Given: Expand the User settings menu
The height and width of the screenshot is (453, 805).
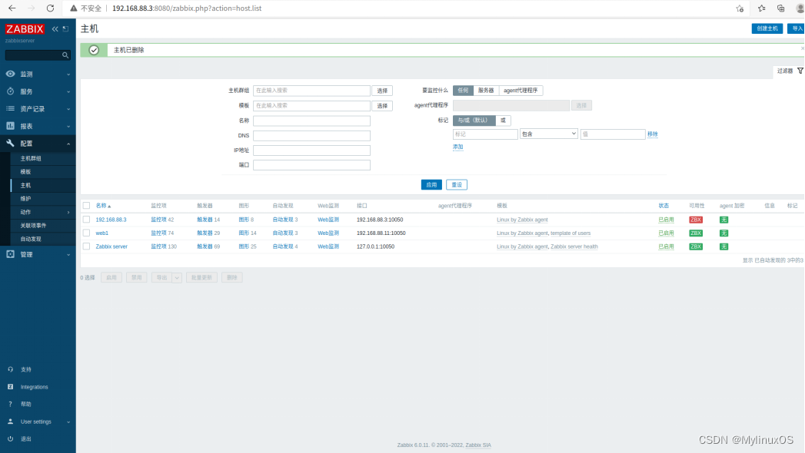Looking at the screenshot, I should click(68, 422).
